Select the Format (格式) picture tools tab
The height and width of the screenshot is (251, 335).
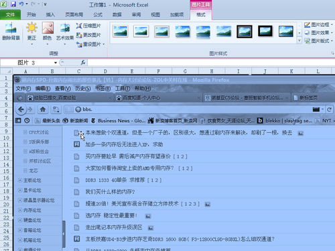[x=201, y=15]
